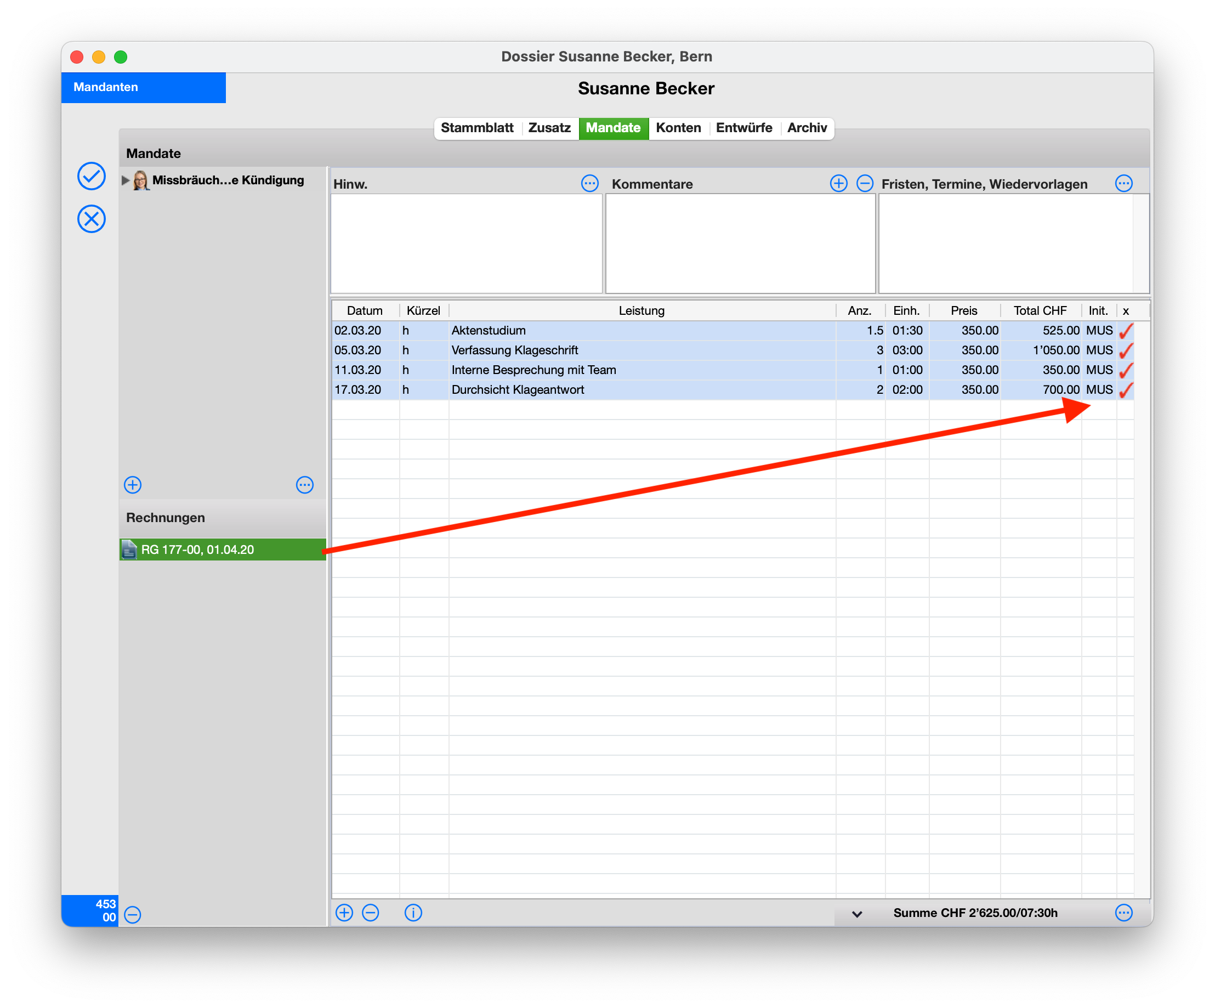Toggle red checkmark for Durchsicht Klageantwort row
1215x1008 pixels.
[1125, 389]
